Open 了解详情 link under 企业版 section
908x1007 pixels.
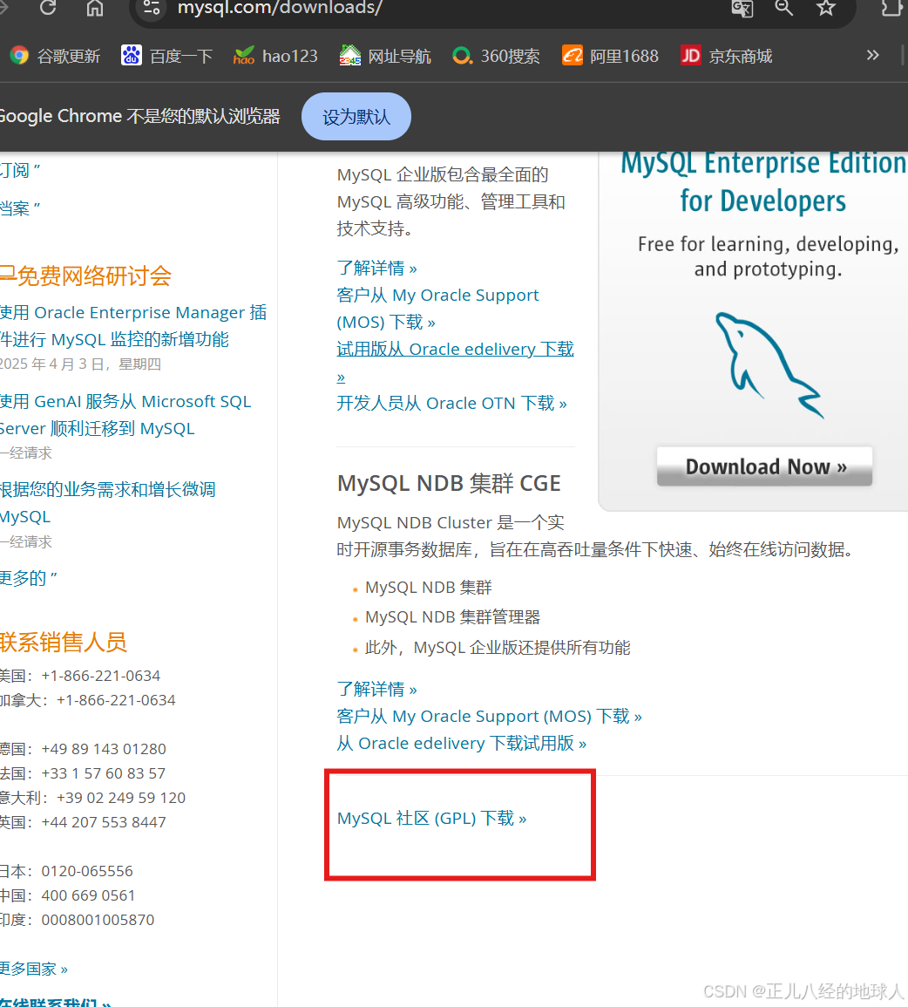(376, 268)
